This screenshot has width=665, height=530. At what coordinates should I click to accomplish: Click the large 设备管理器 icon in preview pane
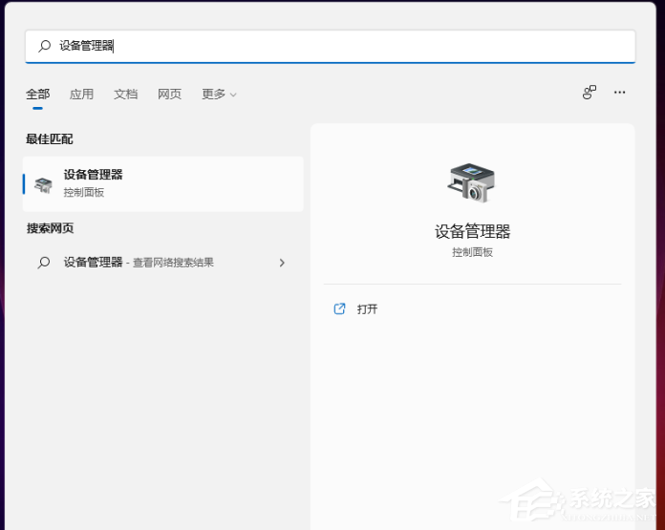472,181
